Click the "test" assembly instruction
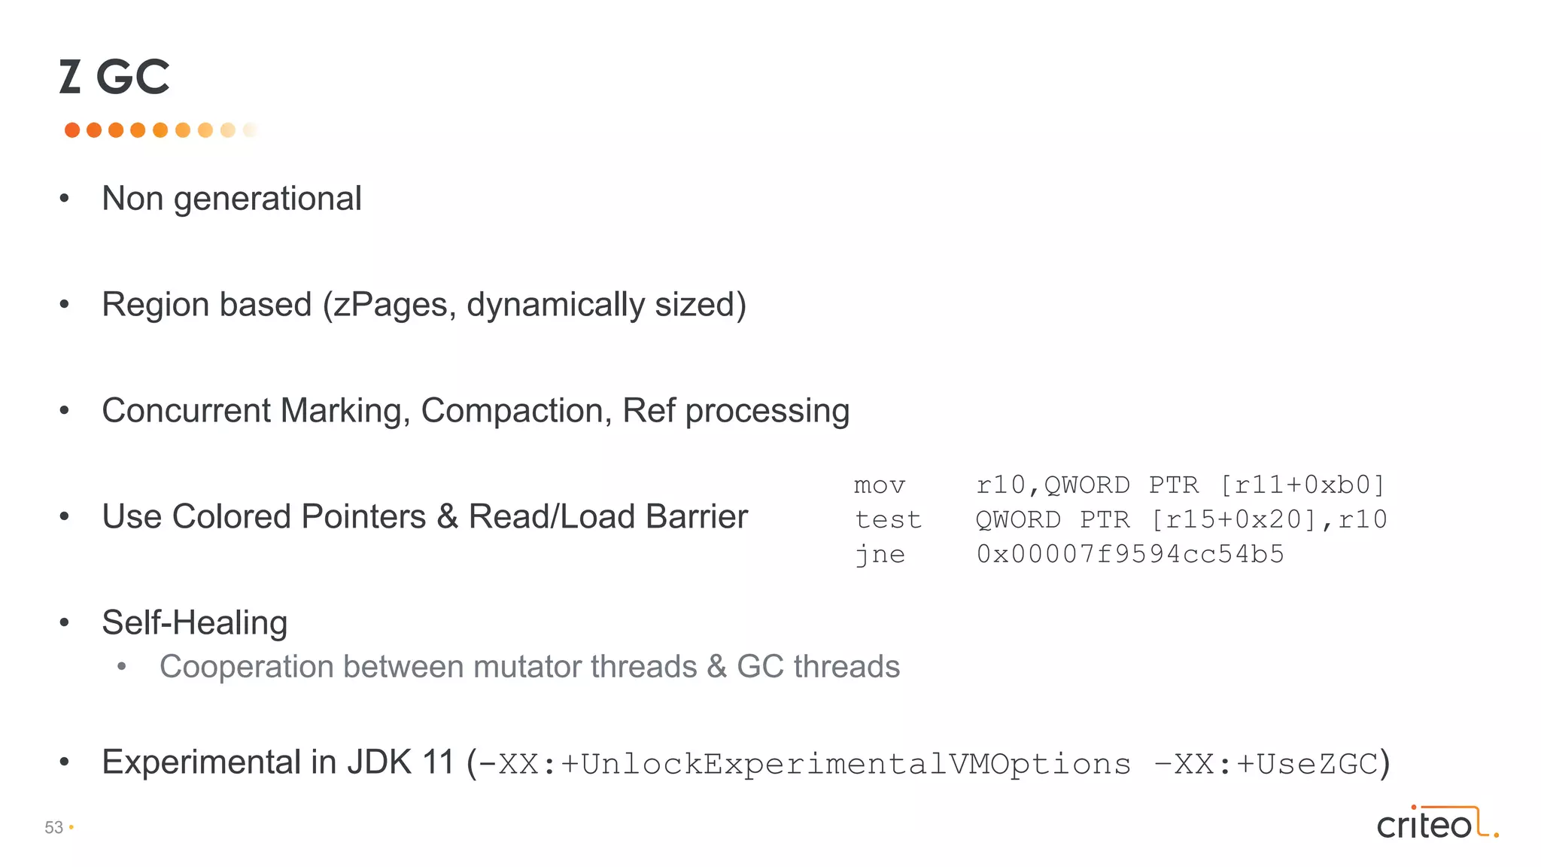The width and height of the screenshot is (1541, 867). (x=888, y=520)
